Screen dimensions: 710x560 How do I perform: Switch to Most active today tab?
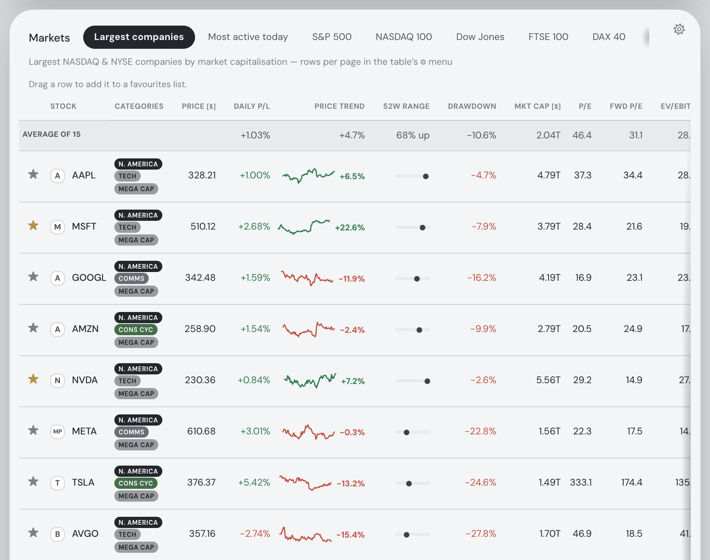click(248, 37)
